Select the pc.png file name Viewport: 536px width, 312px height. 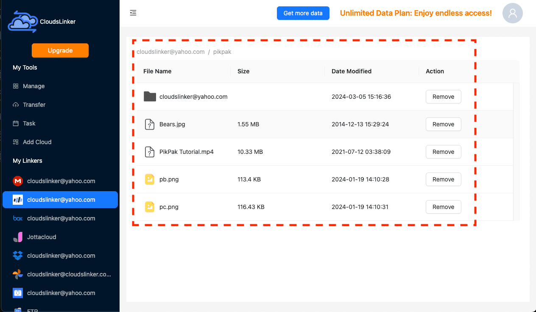pyautogui.click(x=169, y=207)
